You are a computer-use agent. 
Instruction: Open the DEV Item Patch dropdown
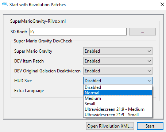(118, 61)
